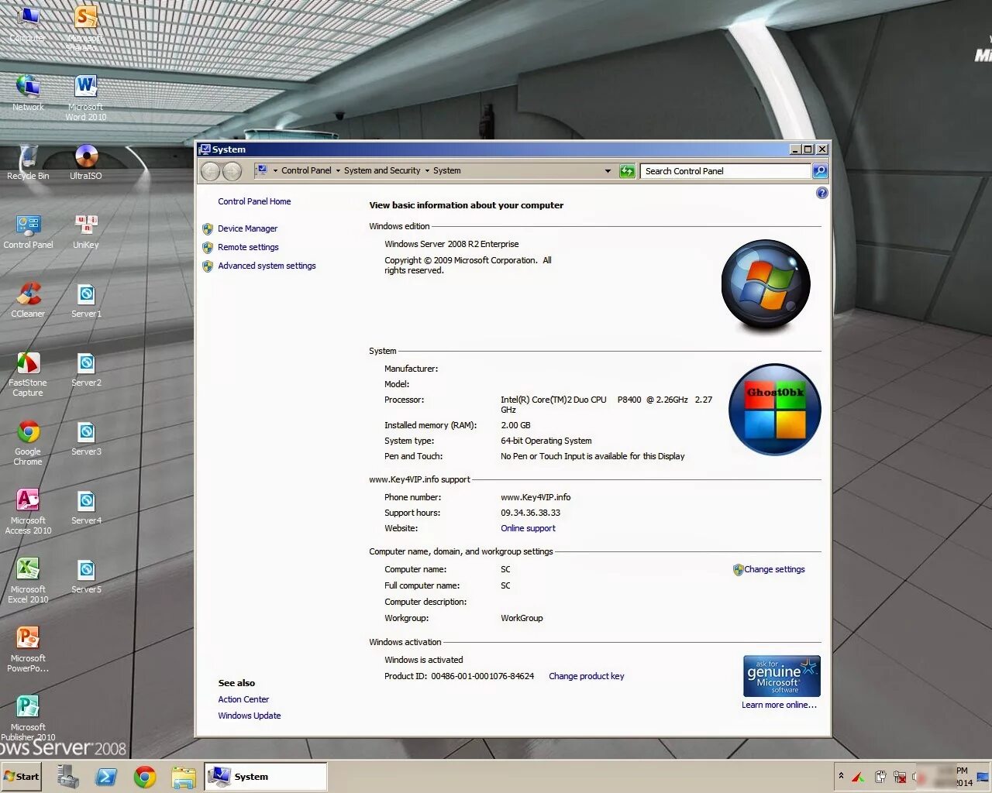The image size is (992, 793).
Task: Select Control Panel breadcrumb item
Action: [x=306, y=170]
